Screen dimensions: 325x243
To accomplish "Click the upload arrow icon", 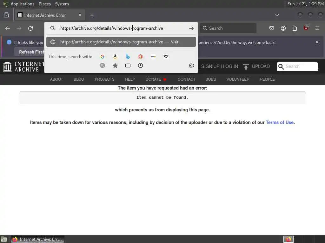I will click(246, 66).
